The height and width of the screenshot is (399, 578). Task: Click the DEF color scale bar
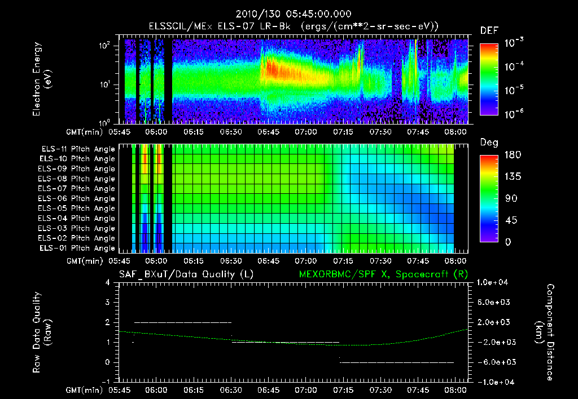click(x=489, y=79)
